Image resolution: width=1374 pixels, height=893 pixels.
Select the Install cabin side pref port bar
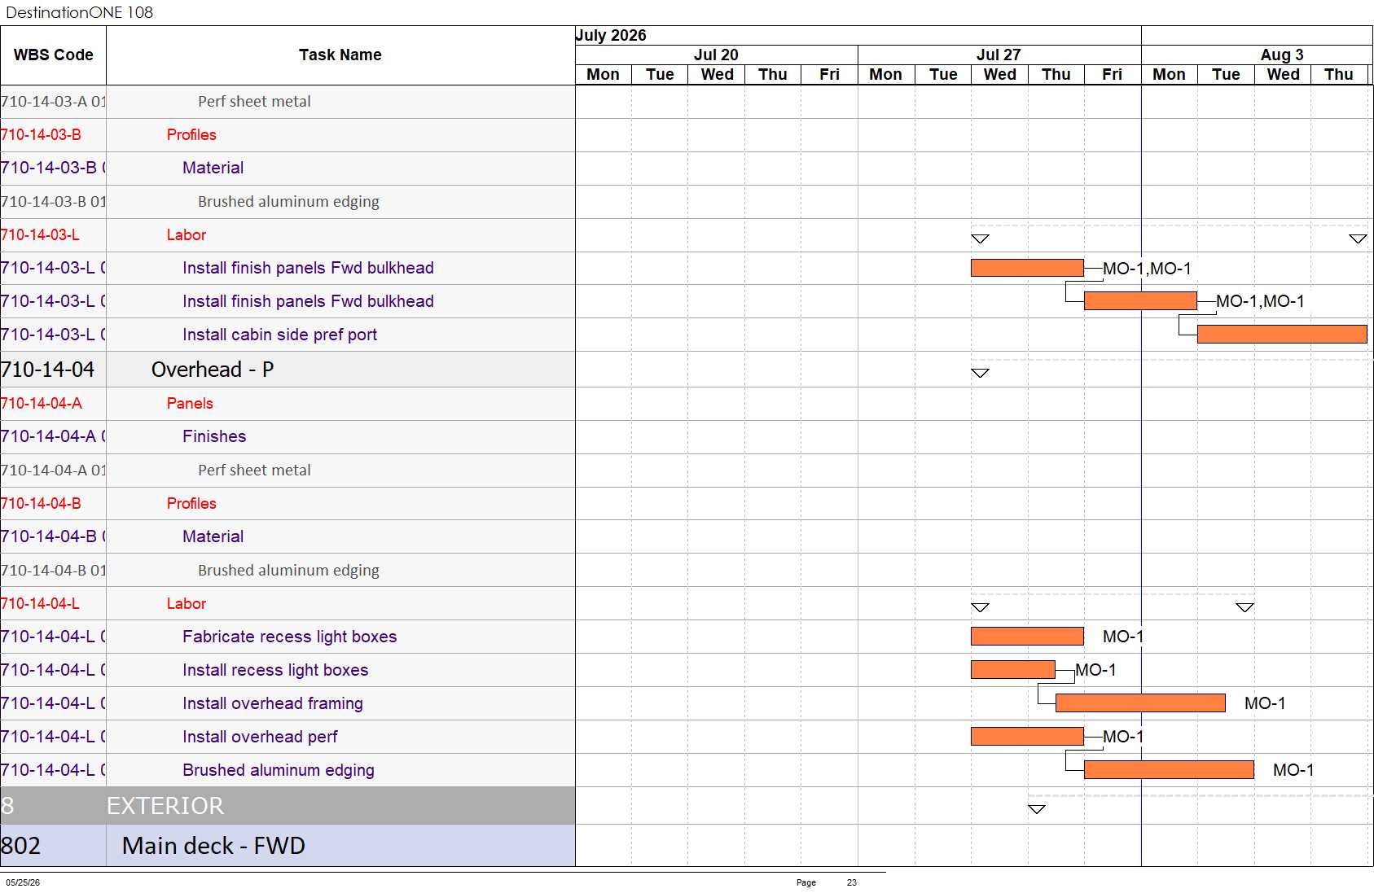tap(1282, 335)
